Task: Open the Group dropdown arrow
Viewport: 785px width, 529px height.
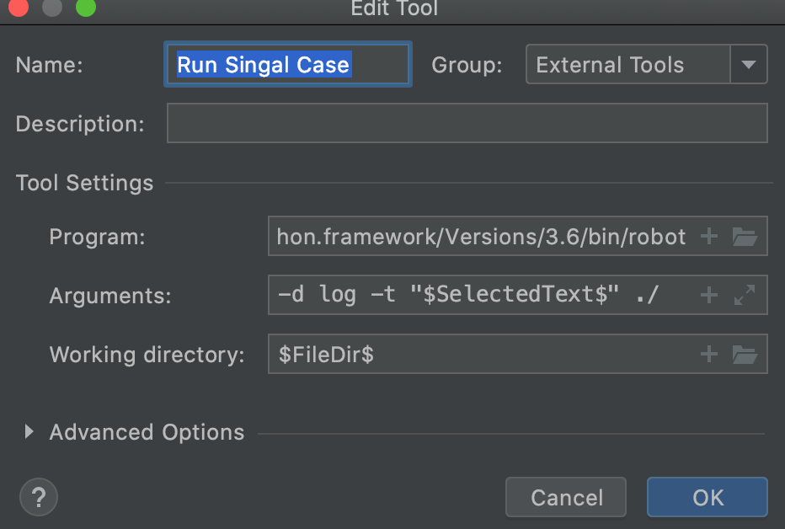Action: 748,65
